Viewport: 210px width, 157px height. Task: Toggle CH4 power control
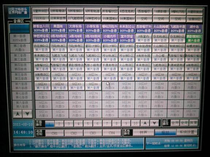click(x=112, y=133)
